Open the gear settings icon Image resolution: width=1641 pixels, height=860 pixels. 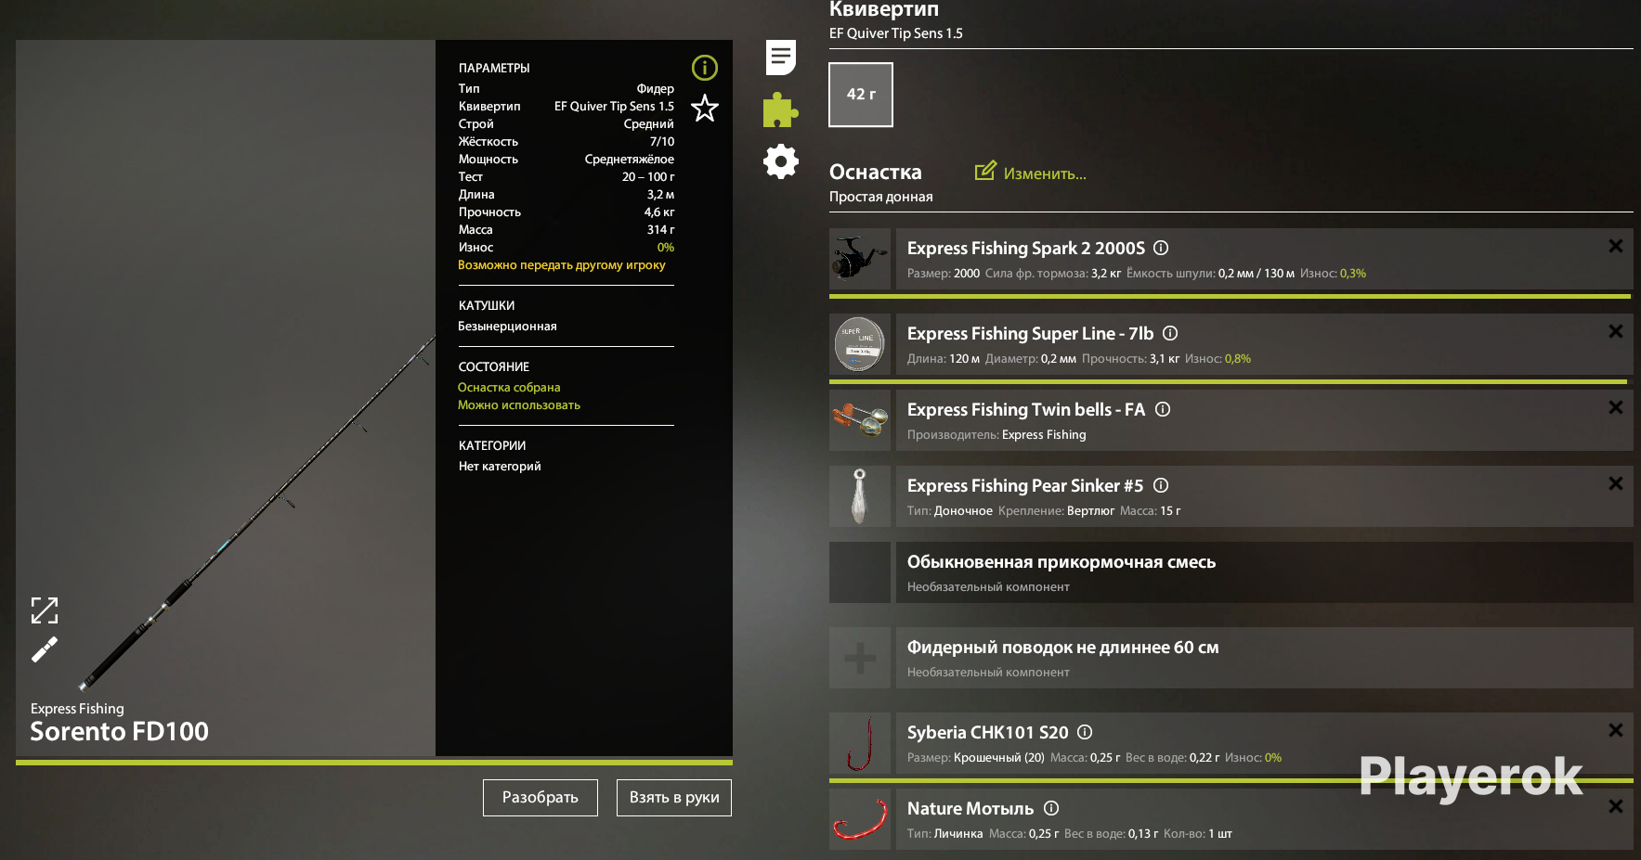coord(781,161)
